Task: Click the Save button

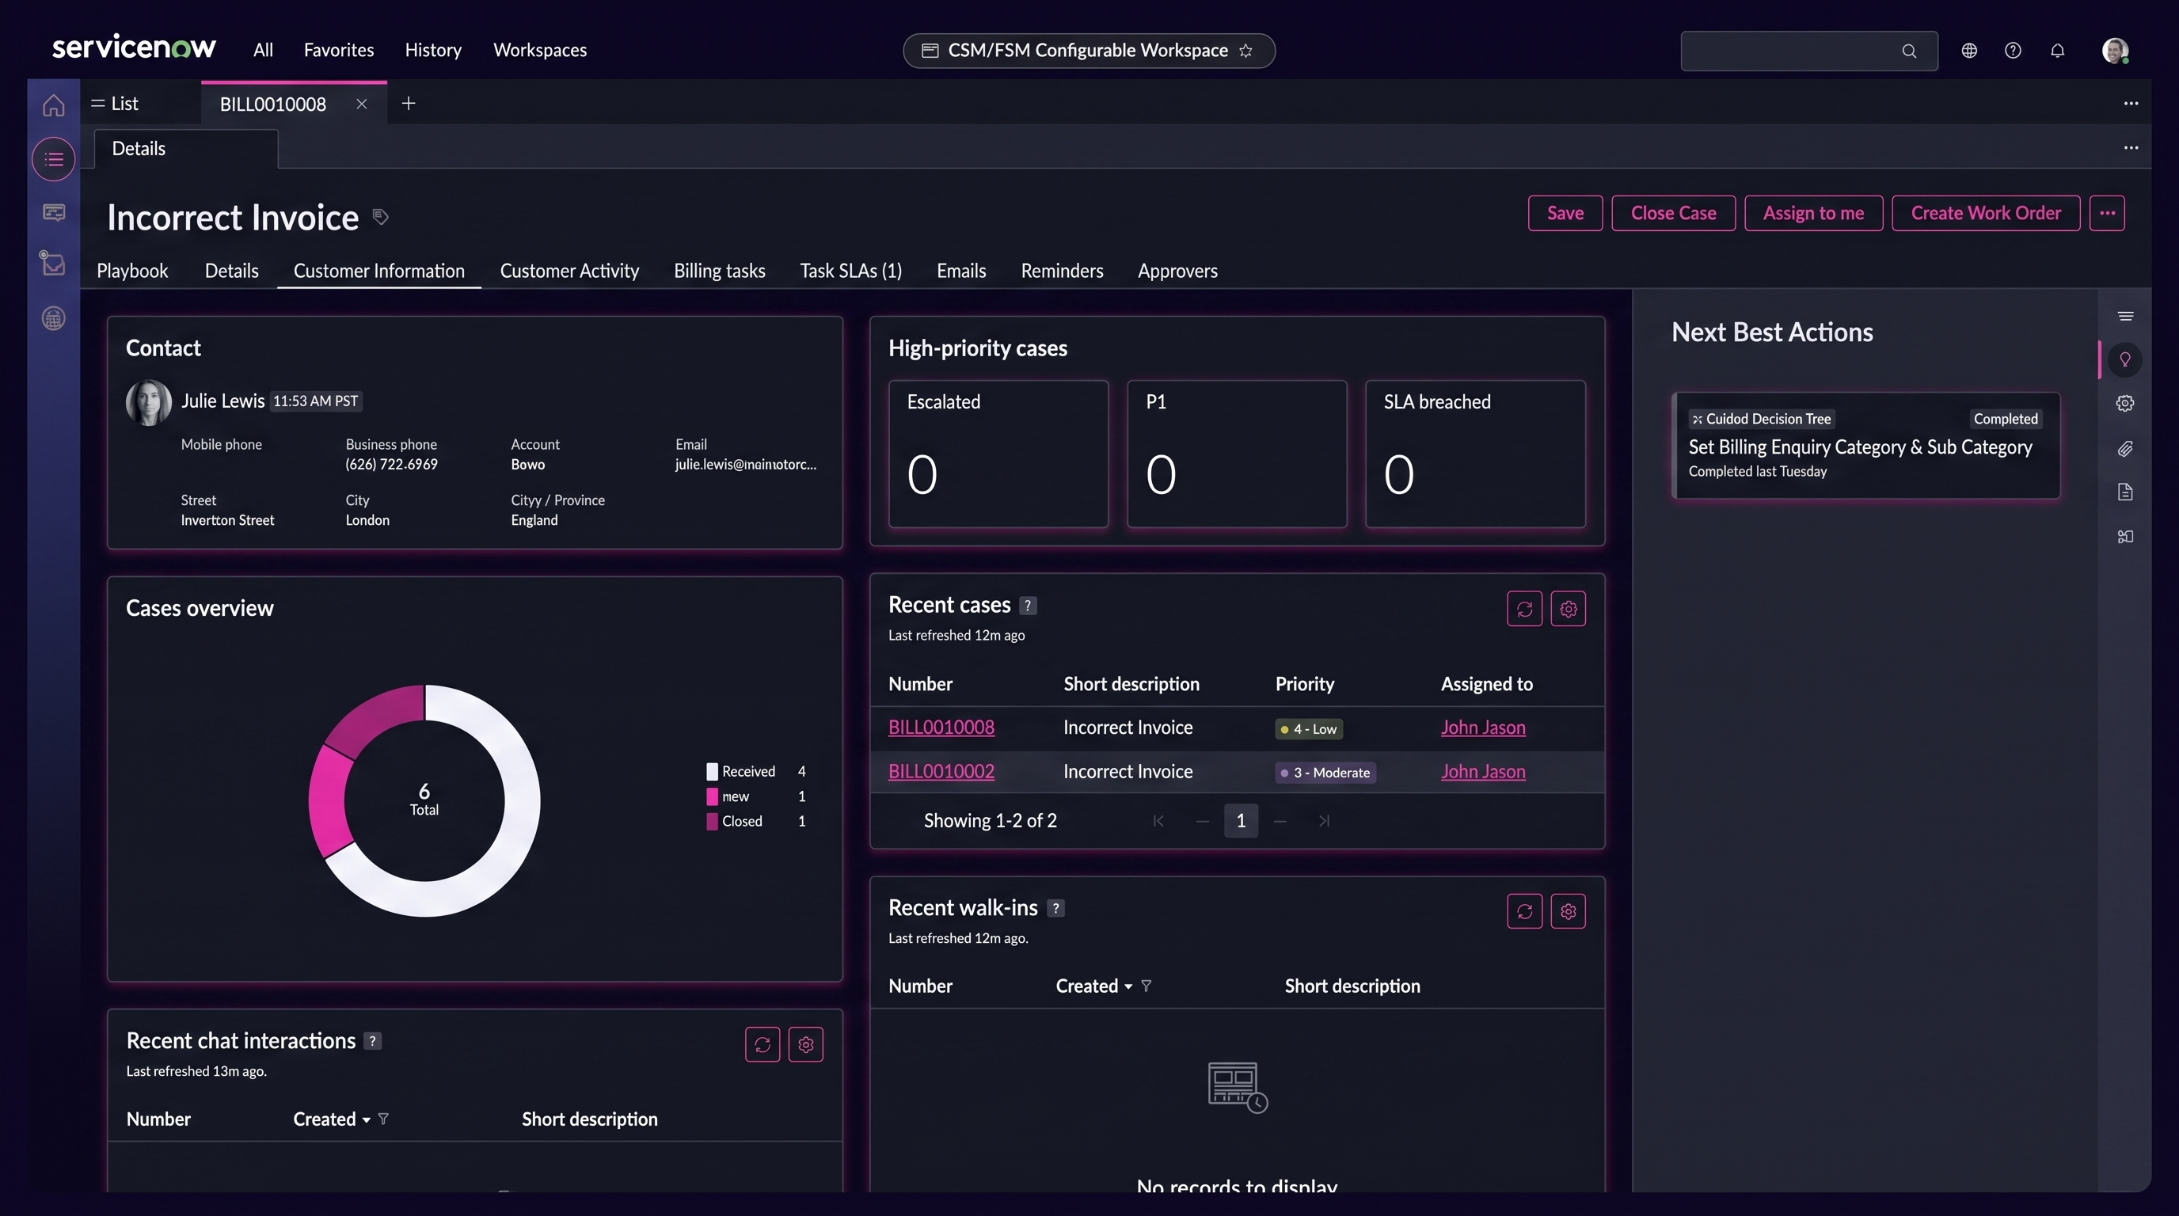Action: click(x=1565, y=213)
